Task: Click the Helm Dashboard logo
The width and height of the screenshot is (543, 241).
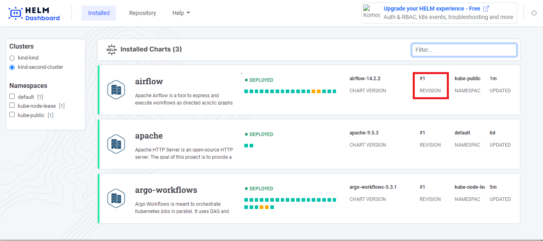Action: click(x=34, y=13)
